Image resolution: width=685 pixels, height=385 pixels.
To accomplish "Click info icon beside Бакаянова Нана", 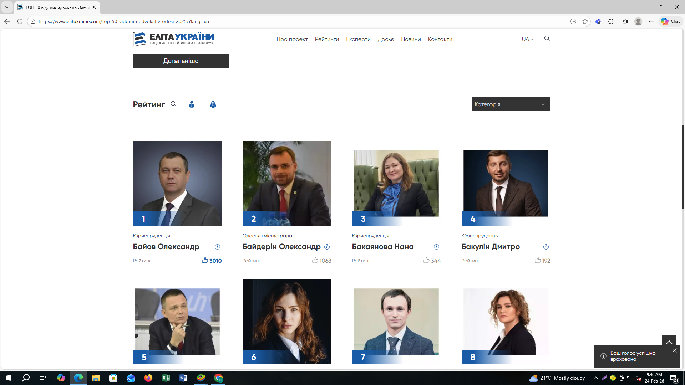I will point(436,247).
